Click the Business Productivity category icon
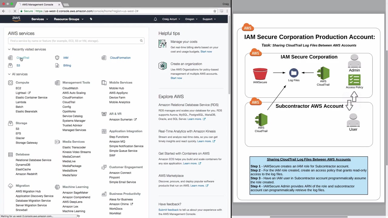Screen dimensions: 388x218 tap(104, 194)
